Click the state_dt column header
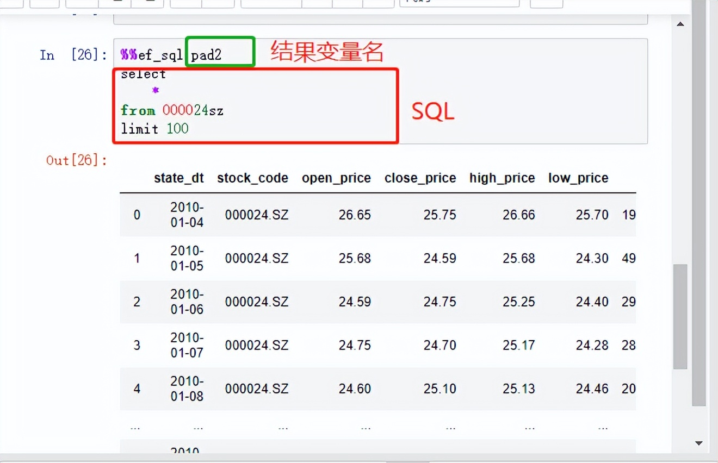 pyautogui.click(x=179, y=178)
